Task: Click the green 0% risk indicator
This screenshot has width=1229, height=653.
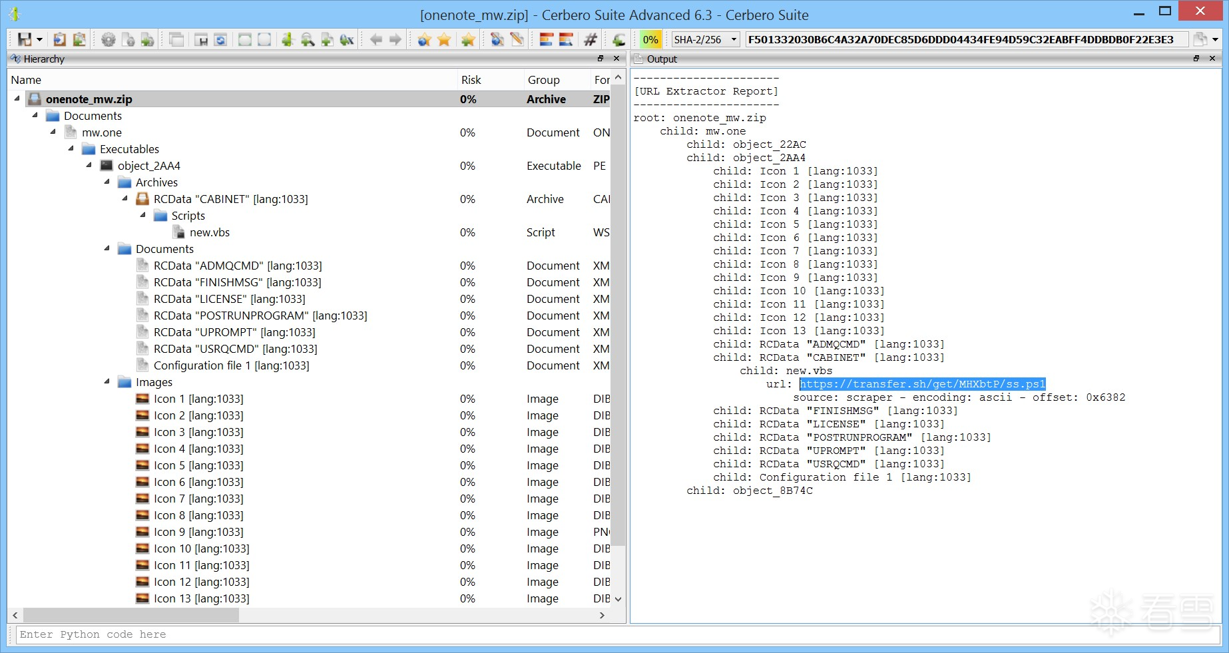Action: point(650,39)
